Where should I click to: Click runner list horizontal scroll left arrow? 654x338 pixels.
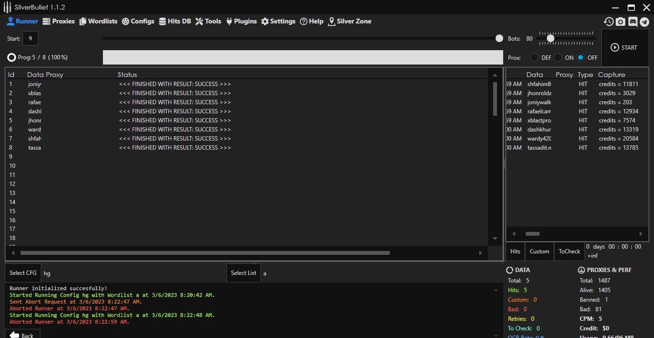click(x=13, y=253)
